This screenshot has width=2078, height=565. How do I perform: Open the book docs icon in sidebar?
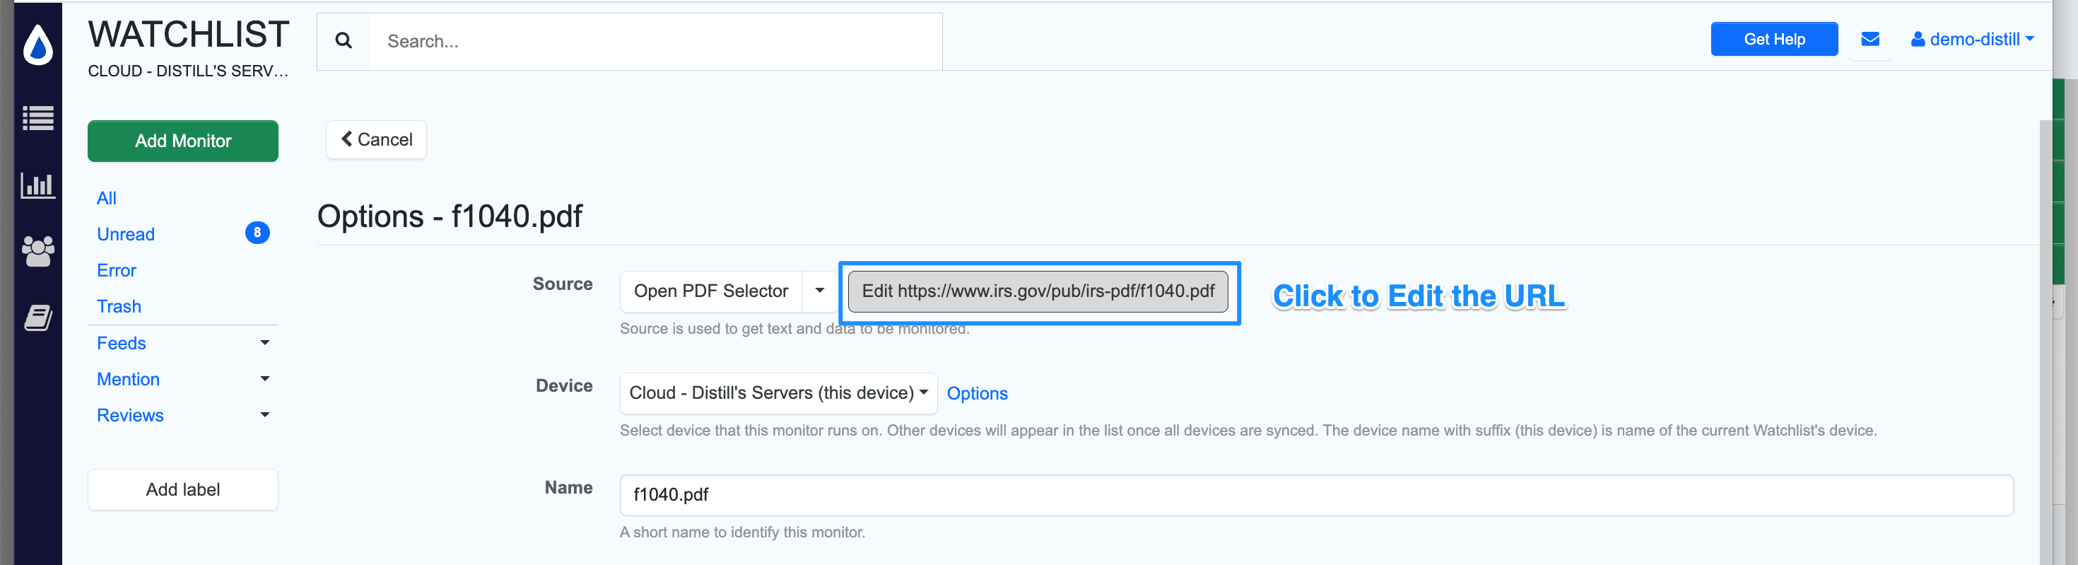pos(38,318)
